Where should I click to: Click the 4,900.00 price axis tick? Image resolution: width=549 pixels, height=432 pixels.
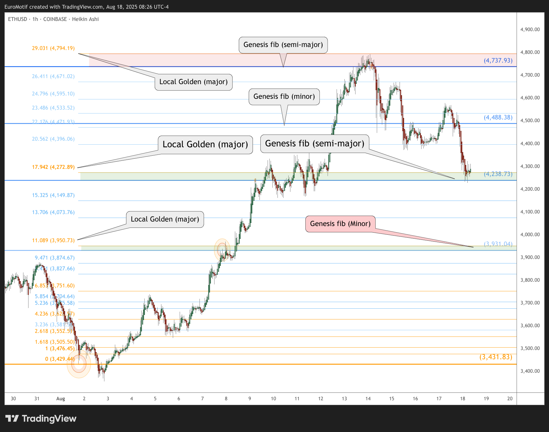click(x=530, y=29)
